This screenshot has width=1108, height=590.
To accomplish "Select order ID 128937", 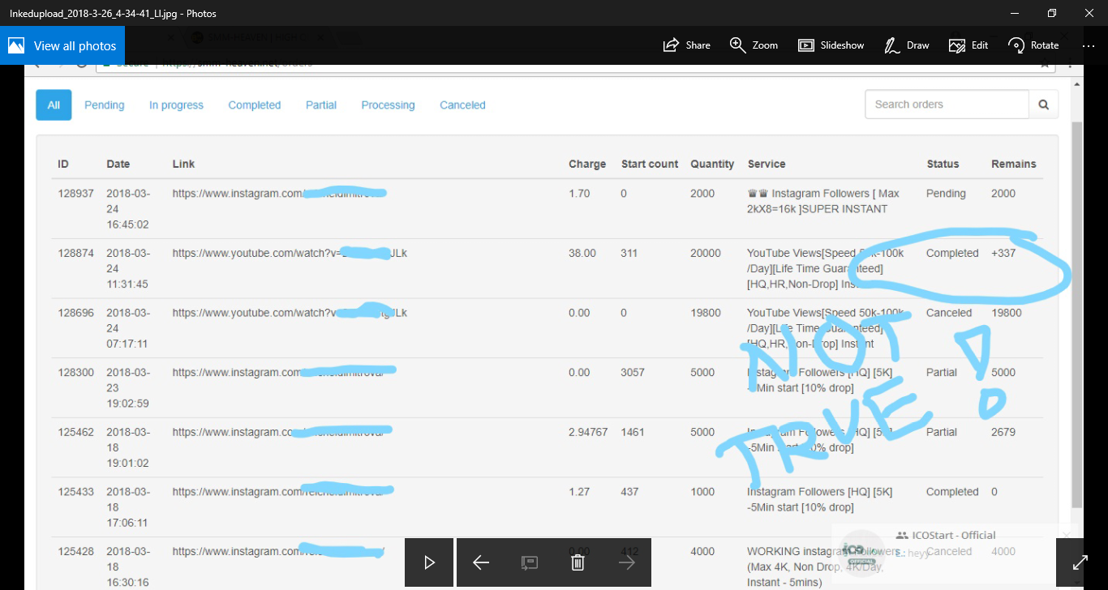I will [x=76, y=194].
